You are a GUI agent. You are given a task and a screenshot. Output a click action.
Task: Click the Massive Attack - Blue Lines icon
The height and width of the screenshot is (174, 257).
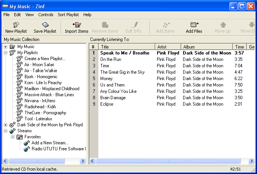click(x=20, y=95)
